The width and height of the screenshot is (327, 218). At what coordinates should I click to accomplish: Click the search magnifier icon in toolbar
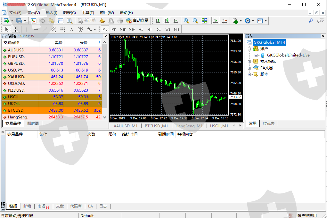pyautogui.click(x=311, y=21)
